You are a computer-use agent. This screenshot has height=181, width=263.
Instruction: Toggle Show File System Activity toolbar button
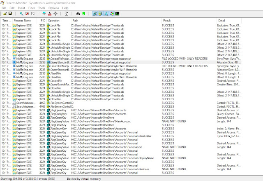101,14
